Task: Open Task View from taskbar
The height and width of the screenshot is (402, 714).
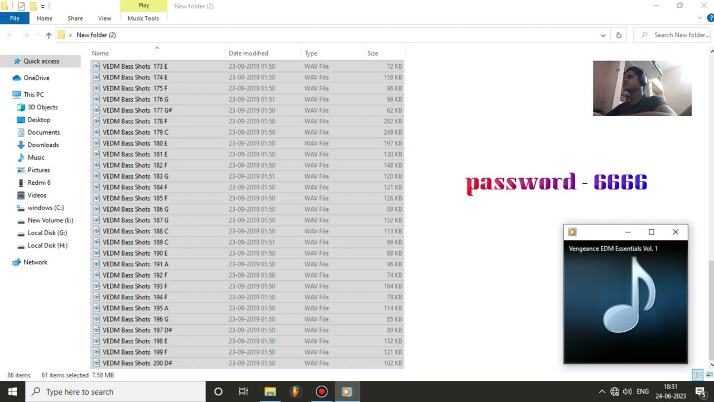Action: (x=243, y=391)
